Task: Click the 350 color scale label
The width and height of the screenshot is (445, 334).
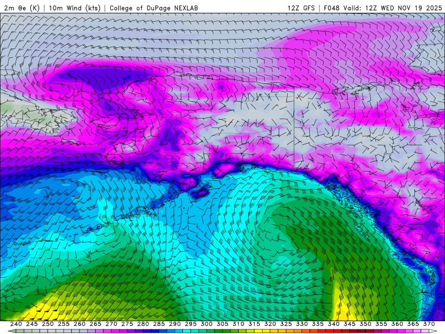Action: tap(365, 324)
